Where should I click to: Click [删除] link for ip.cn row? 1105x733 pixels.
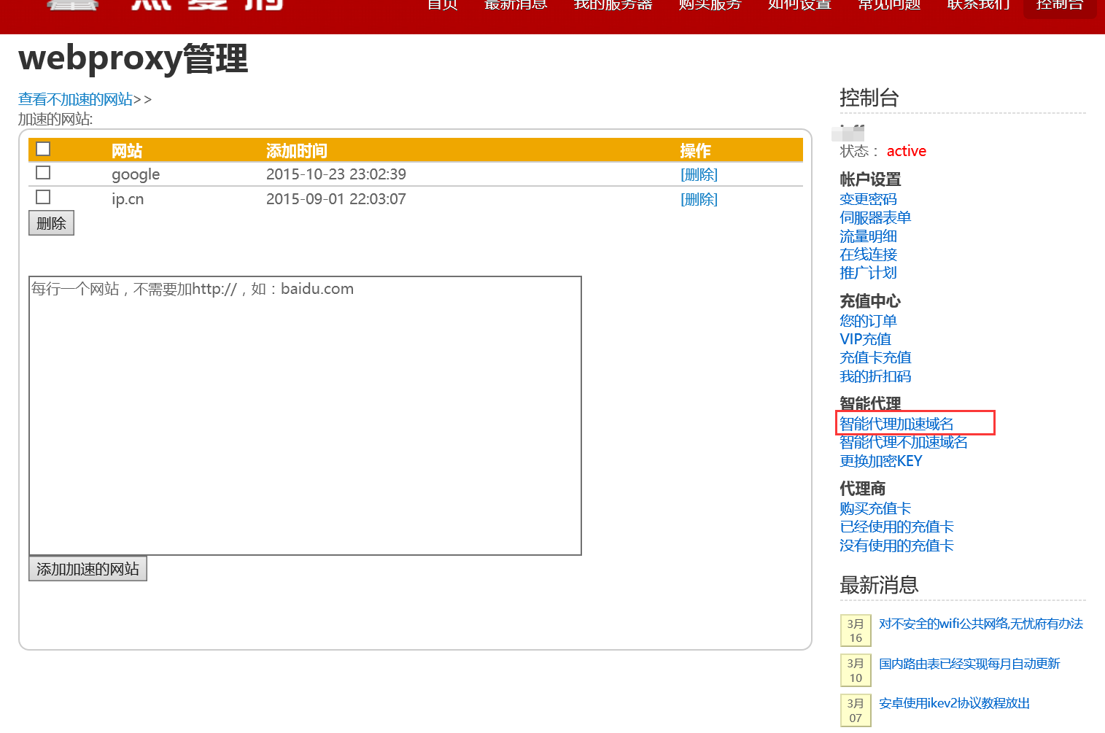[x=699, y=199]
